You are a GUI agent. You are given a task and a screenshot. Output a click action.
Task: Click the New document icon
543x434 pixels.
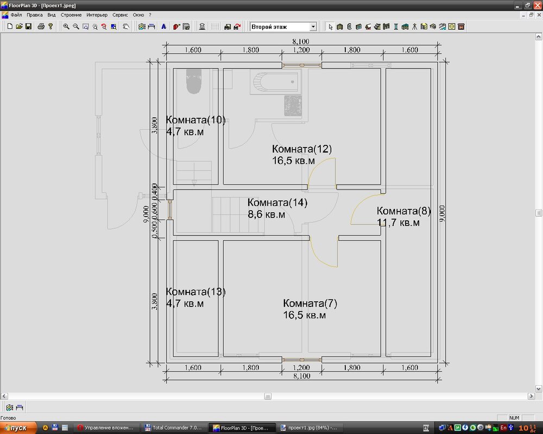coord(10,27)
